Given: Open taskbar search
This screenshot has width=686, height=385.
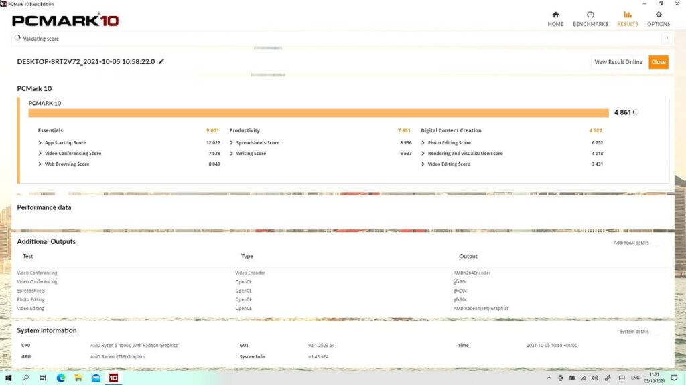Looking at the screenshot, I should [x=26, y=378].
